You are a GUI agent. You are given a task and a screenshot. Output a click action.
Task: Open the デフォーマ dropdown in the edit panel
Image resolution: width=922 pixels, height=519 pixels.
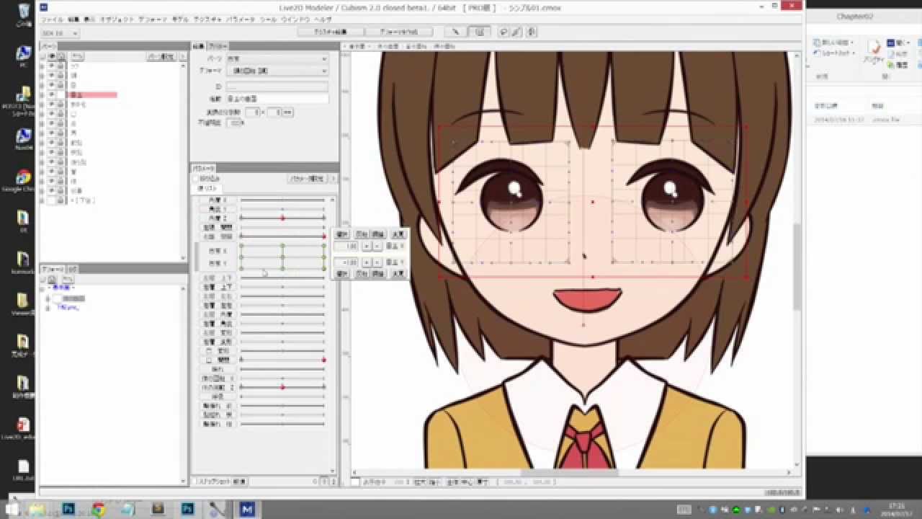[277, 71]
